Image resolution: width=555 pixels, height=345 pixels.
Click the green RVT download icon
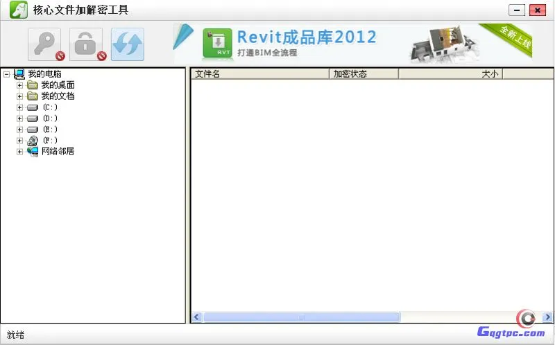(x=217, y=43)
